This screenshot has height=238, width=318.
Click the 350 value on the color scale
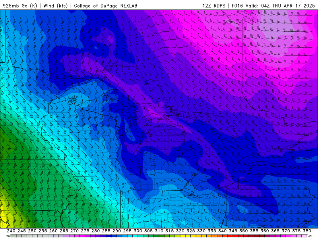[243, 231]
